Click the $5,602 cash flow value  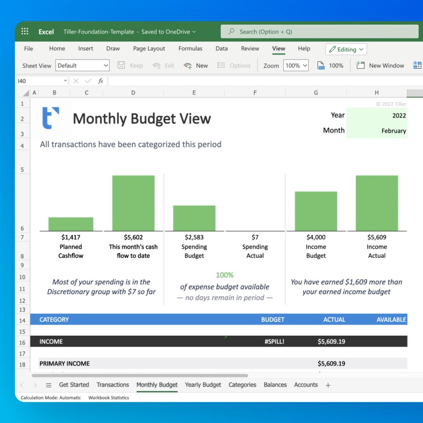pos(133,237)
